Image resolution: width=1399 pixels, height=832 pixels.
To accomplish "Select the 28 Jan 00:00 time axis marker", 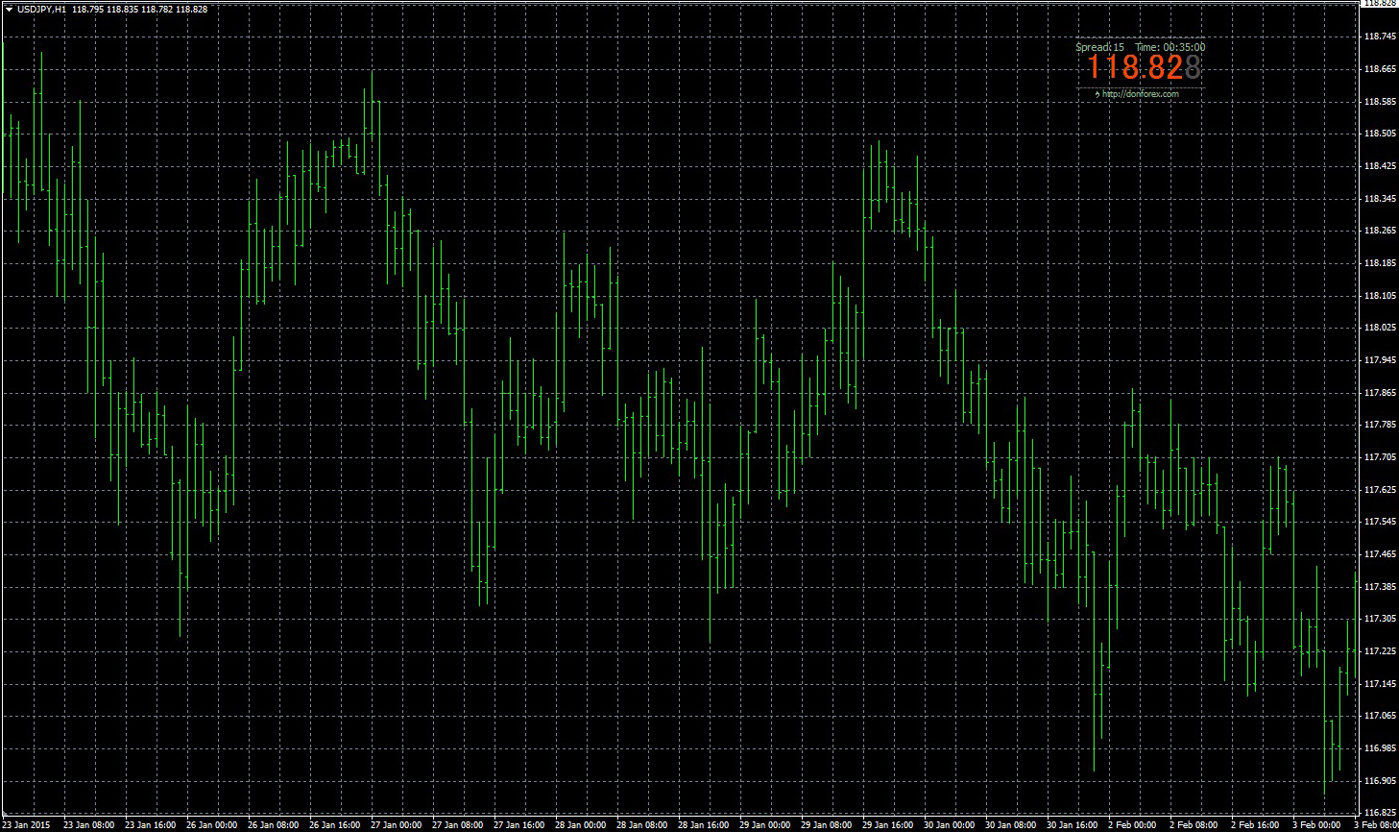I will click(x=581, y=824).
